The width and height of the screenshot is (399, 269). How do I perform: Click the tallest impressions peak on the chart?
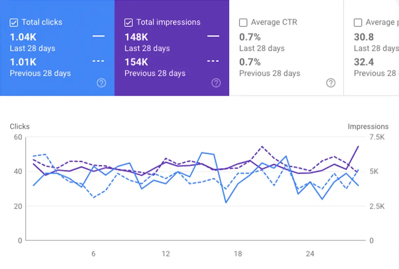358,146
